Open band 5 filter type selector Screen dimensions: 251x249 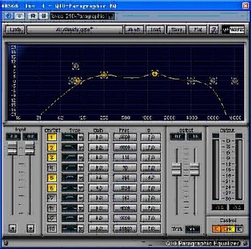tap(73, 178)
